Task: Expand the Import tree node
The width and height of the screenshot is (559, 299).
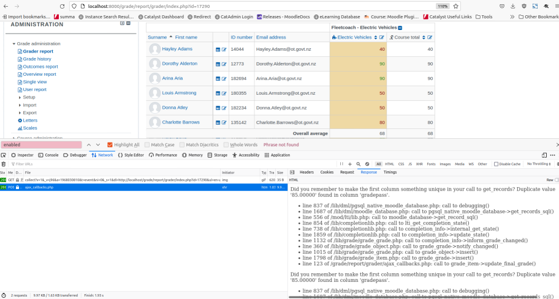Action: point(20,105)
